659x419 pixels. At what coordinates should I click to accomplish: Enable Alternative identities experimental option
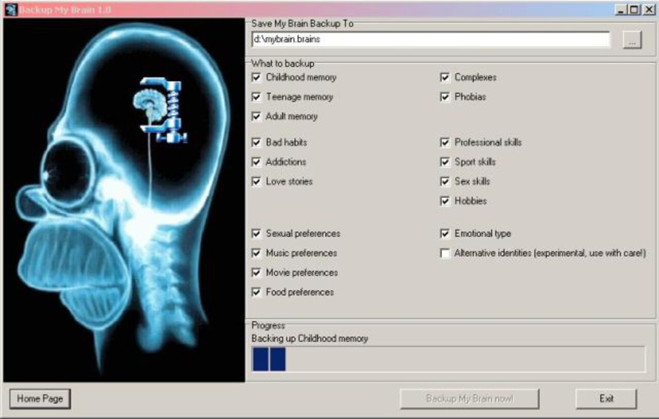pos(445,254)
